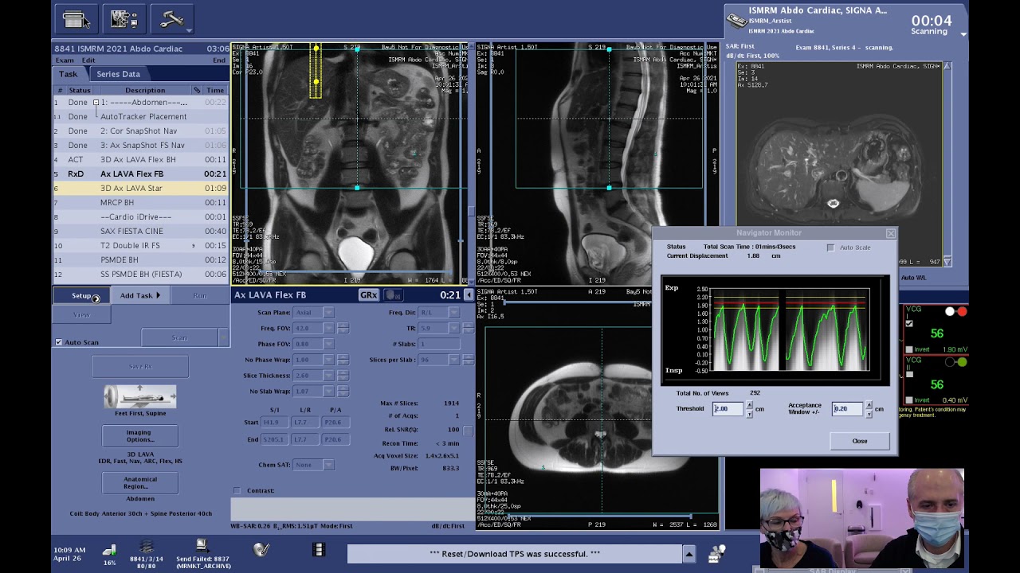Click the CD/DVD media icon in status bar
Viewport: 1020px width, 573px height.
click(x=261, y=549)
